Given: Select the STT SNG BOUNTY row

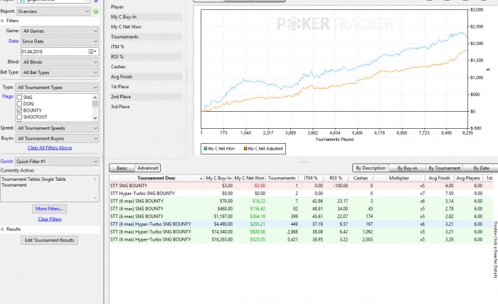Looking at the screenshot, I should [301, 186].
